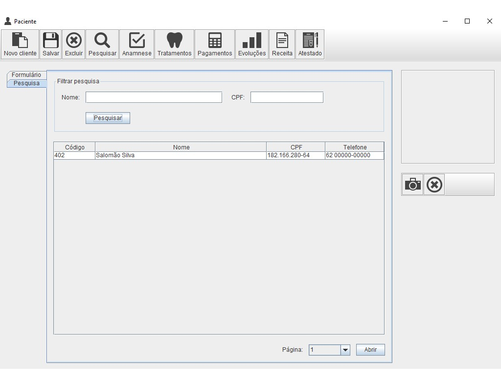The width and height of the screenshot is (501, 386).
Task: Switch to the Formulário tab
Action: (26, 75)
